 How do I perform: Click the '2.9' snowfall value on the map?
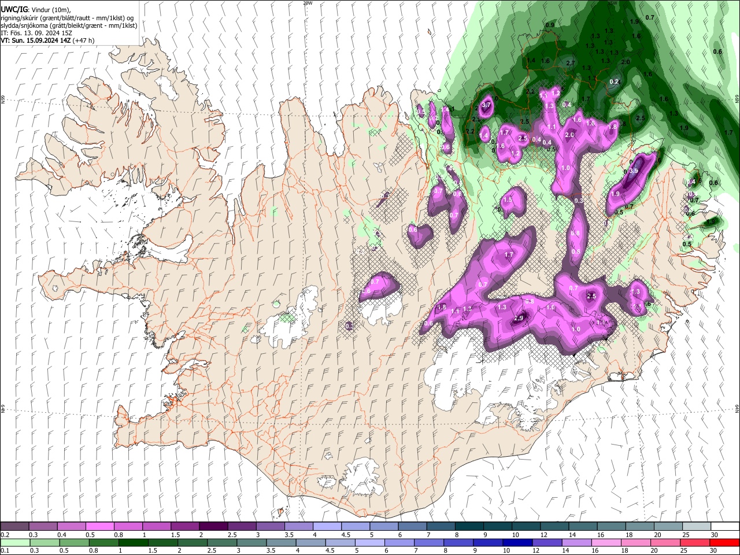coord(519,318)
